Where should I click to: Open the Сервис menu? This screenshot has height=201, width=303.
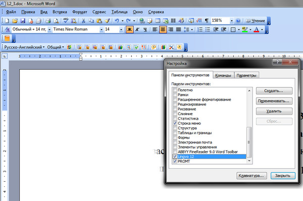[99, 12]
